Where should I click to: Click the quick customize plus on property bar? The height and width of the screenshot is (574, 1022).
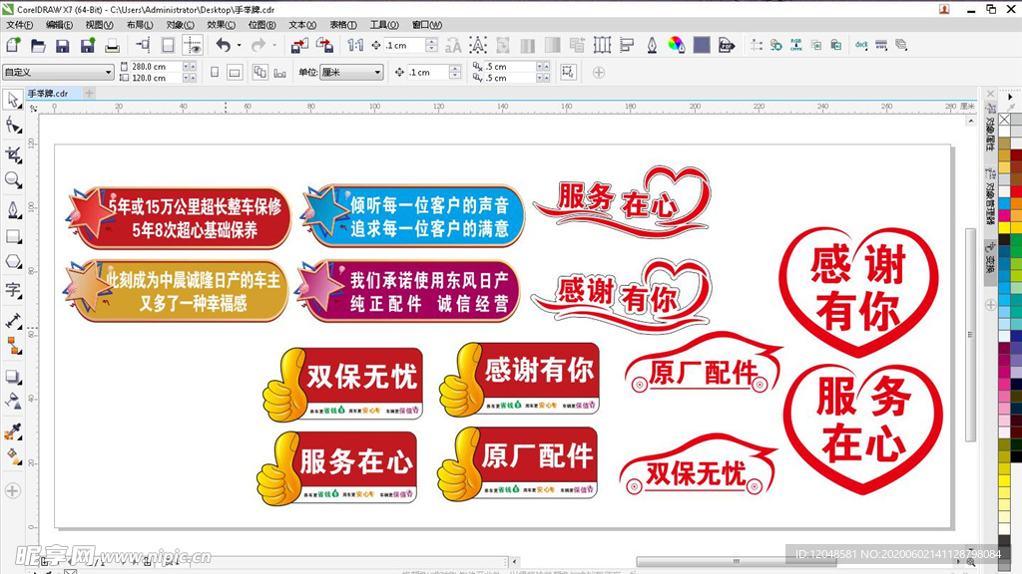[x=599, y=72]
